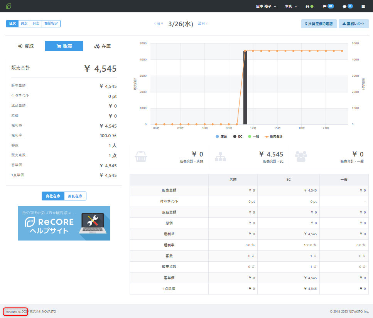
Task: Select the 週次 weekly view
Action: tap(24, 24)
